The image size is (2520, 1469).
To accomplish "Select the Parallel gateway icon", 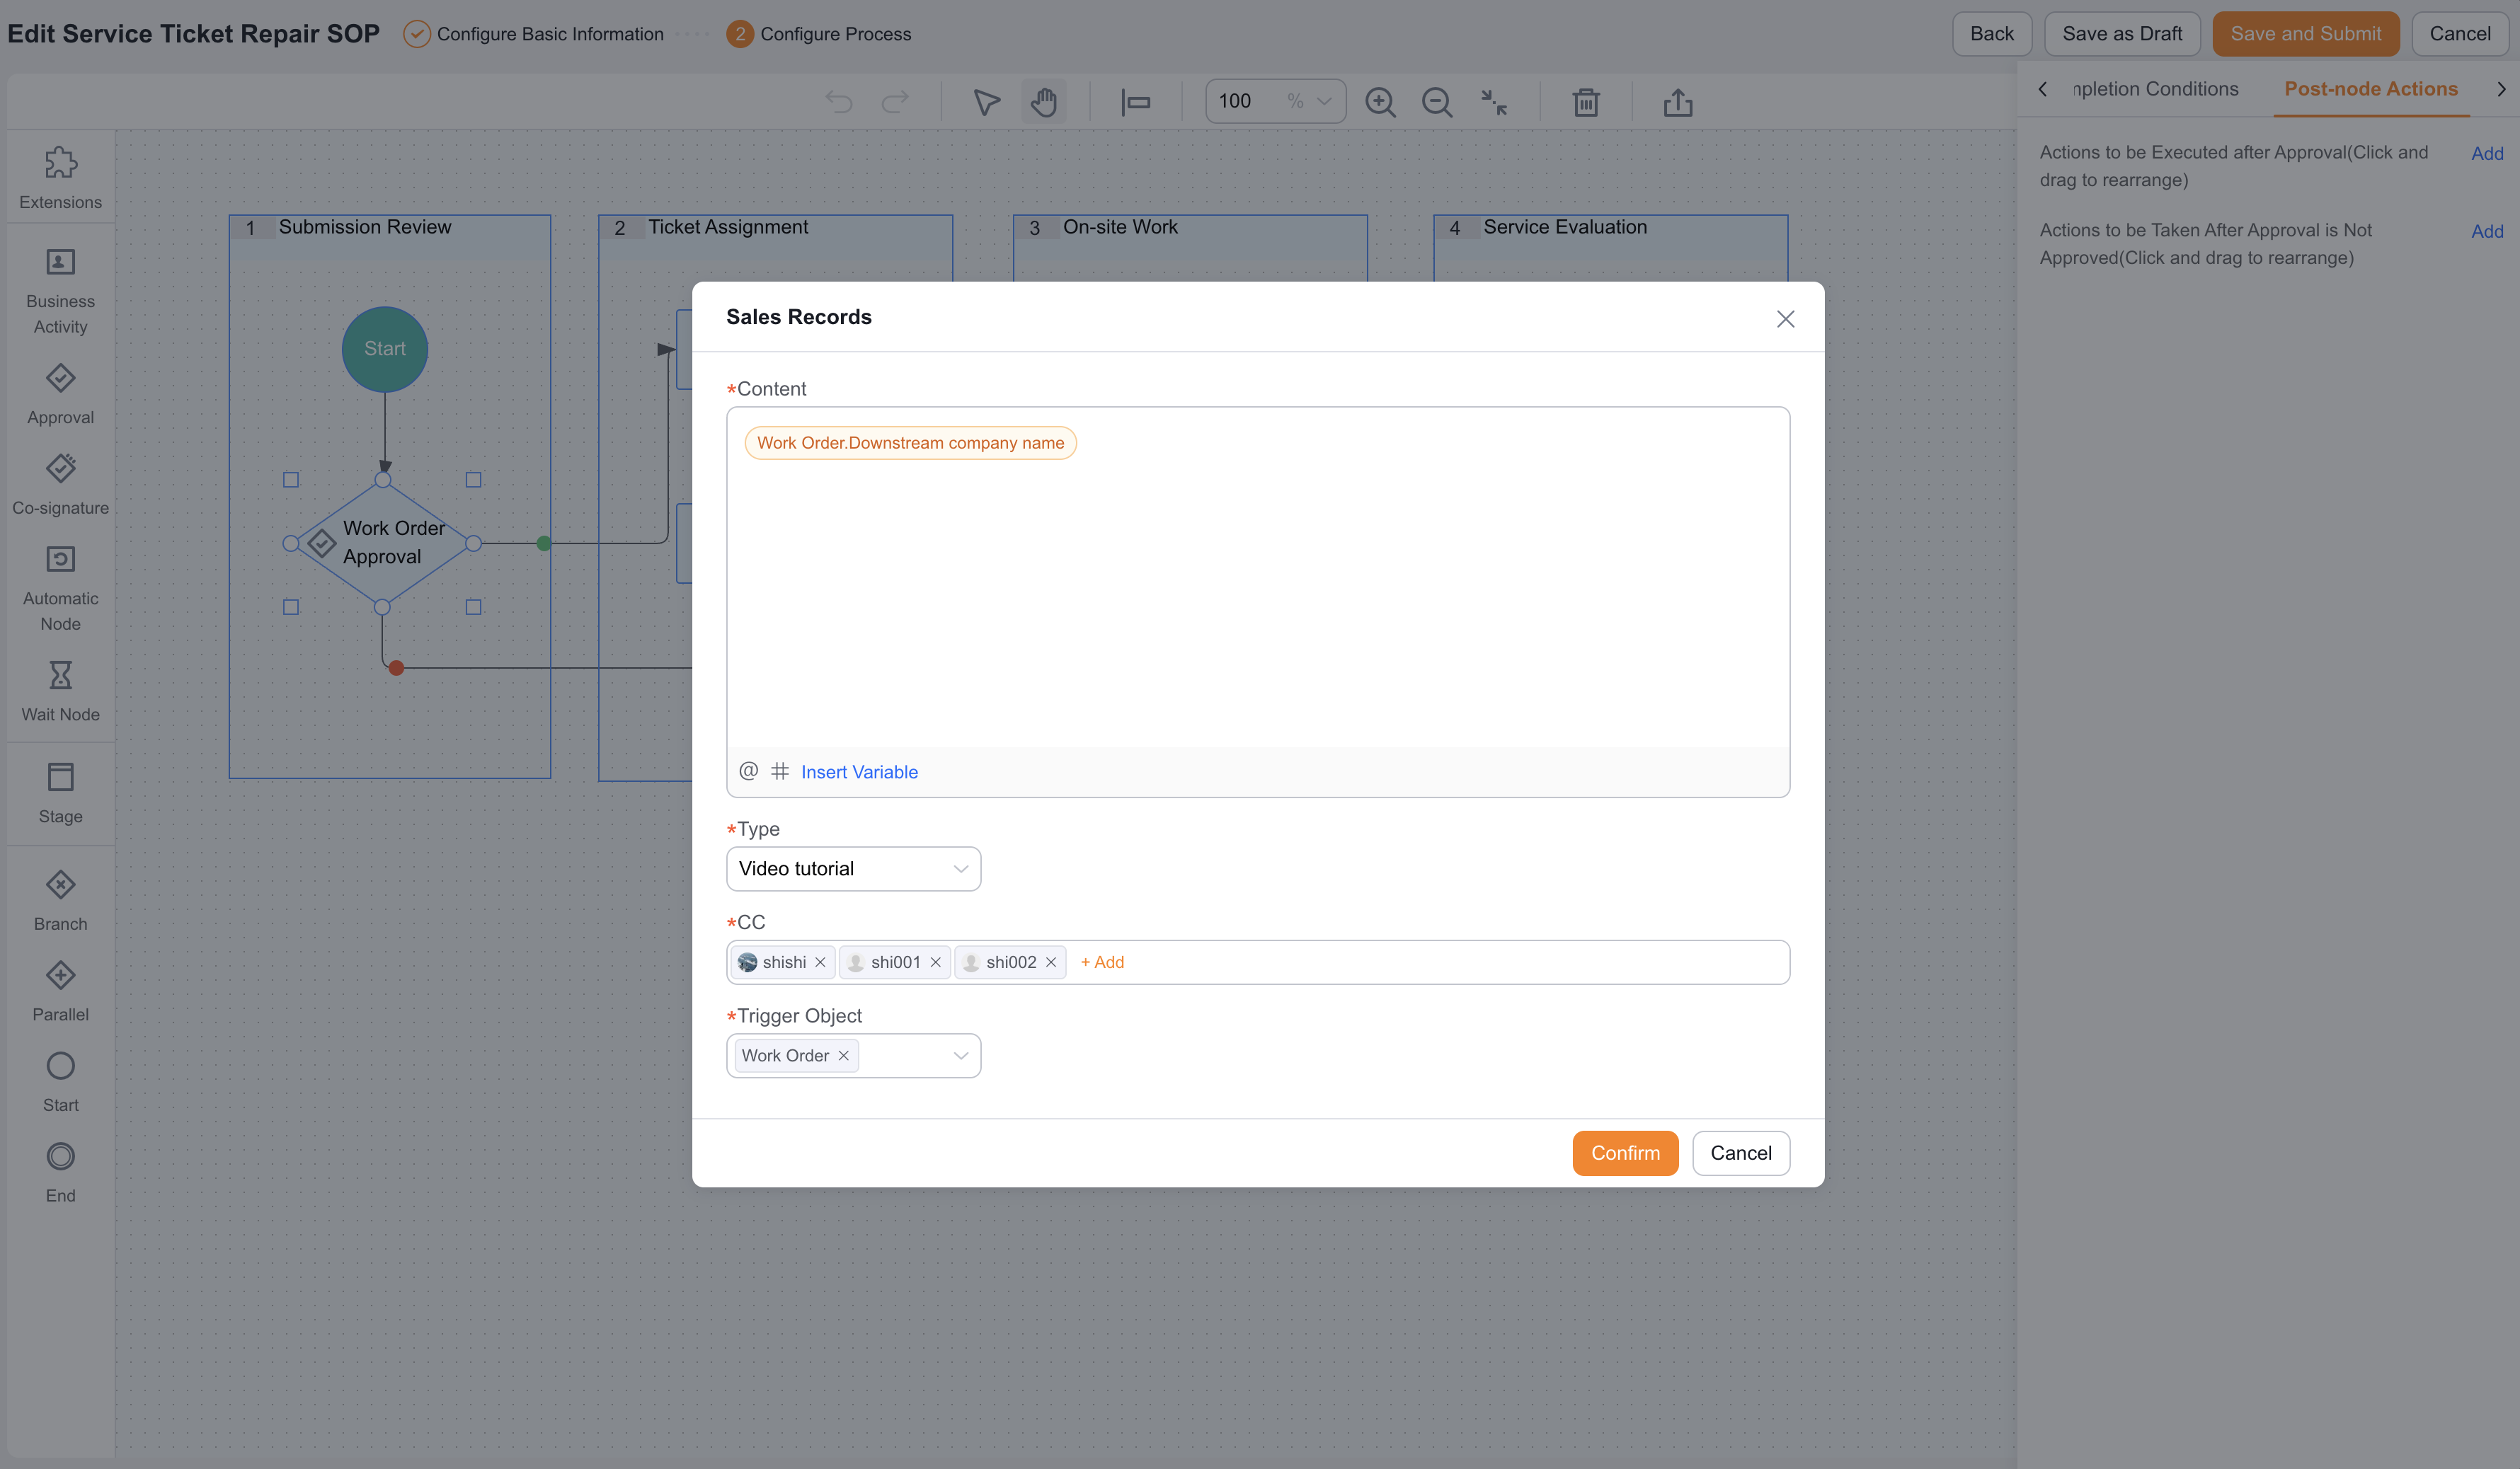I will [60, 975].
